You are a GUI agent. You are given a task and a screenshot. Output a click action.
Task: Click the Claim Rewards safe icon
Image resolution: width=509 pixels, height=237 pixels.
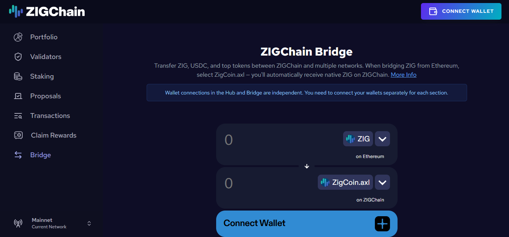(18, 135)
